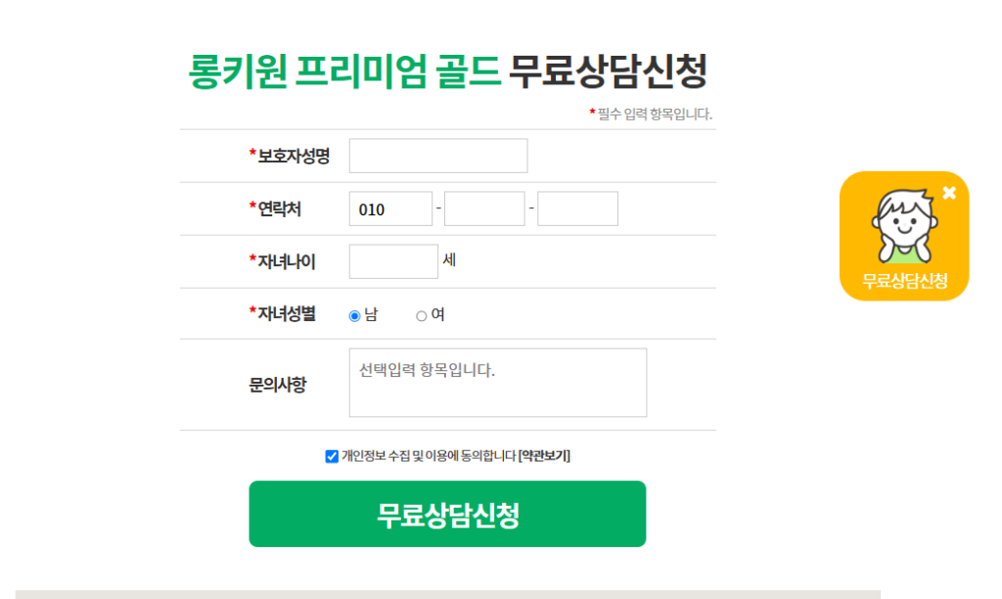Click the 연락처 field label
This screenshot has height=599, width=1002.
[x=275, y=209]
